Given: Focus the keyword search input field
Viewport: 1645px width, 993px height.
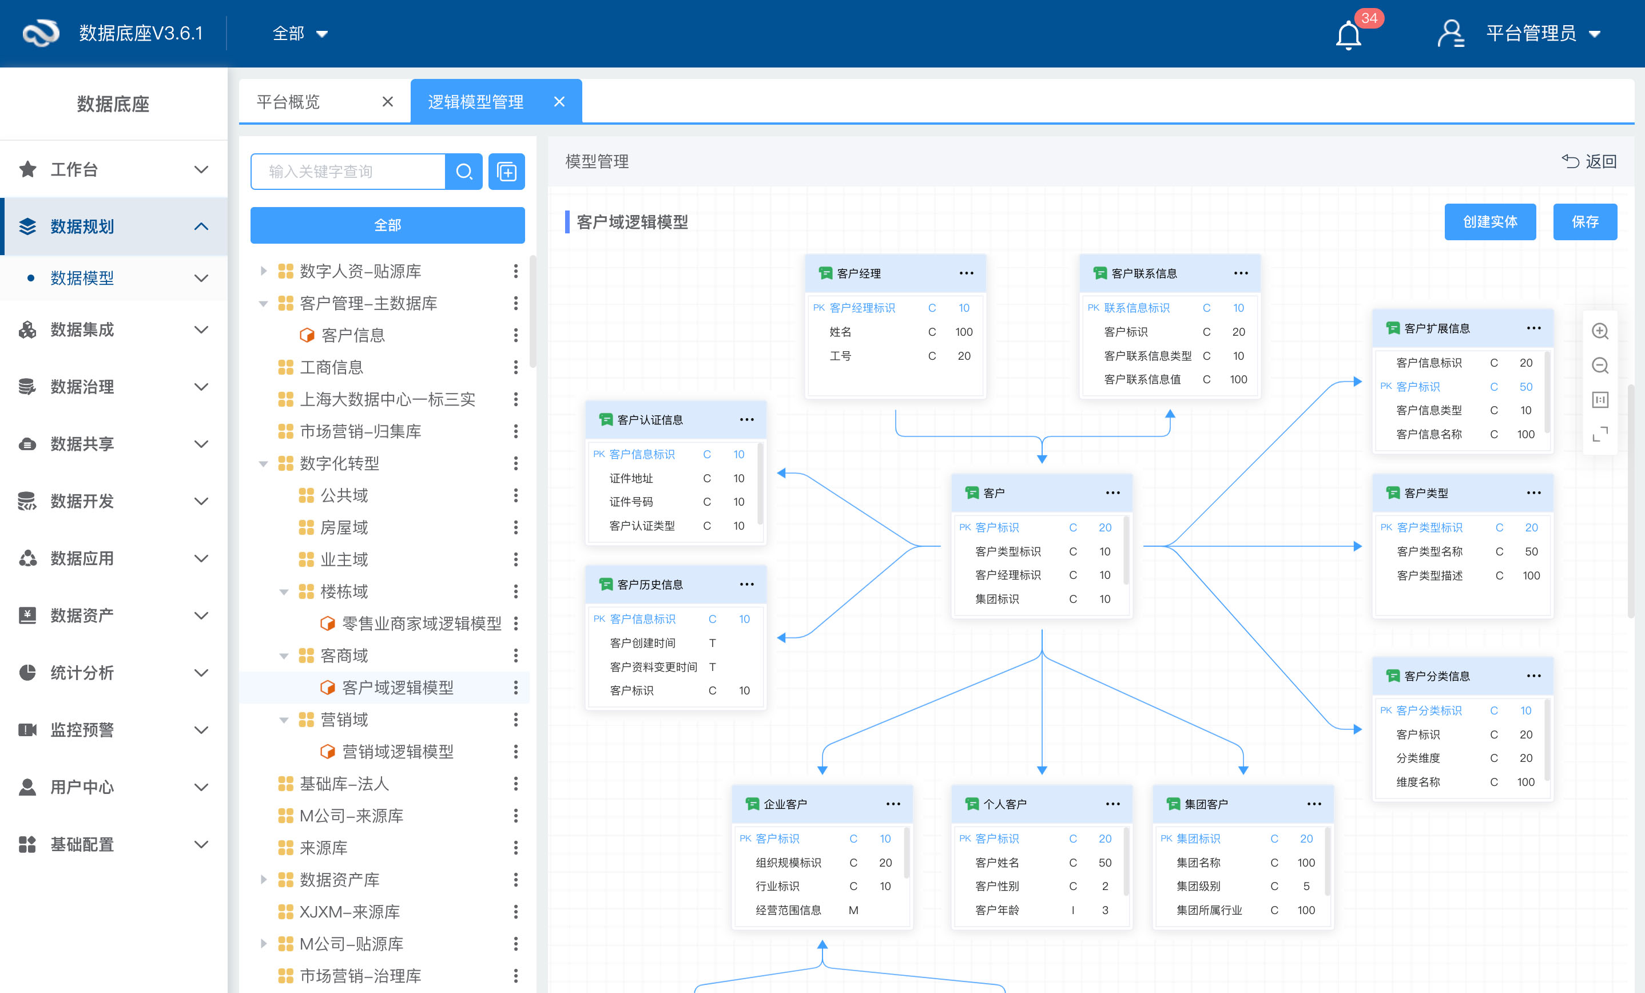Looking at the screenshot, I should (348, 172).
